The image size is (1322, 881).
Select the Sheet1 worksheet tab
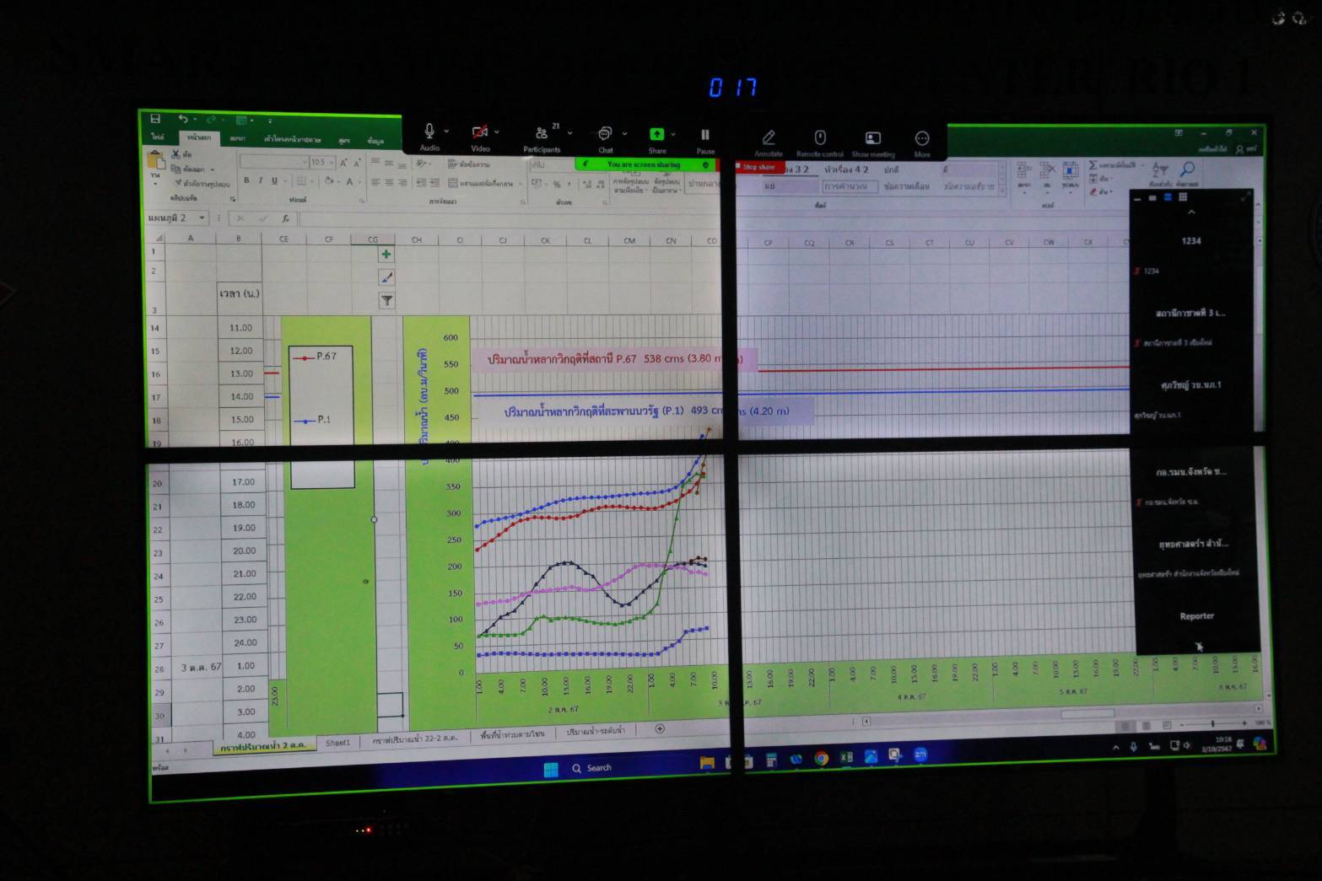[x=337, y=743]
